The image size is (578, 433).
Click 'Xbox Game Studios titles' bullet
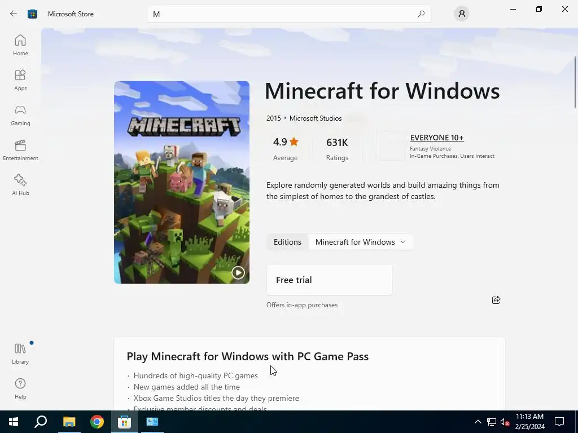tap(216, 398)
